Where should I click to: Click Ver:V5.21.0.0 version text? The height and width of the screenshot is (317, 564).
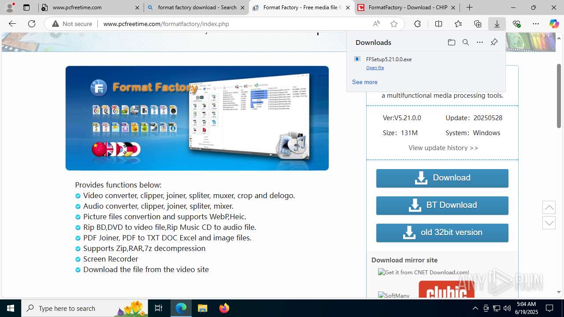click(402, 118)
